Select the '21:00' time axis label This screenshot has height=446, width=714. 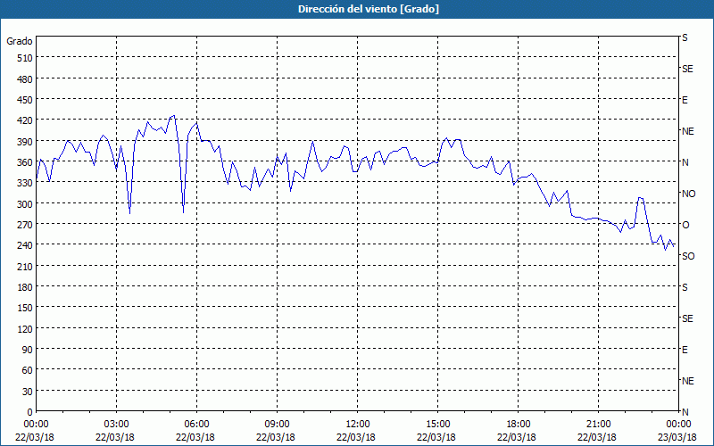click(x=598, y=425)
